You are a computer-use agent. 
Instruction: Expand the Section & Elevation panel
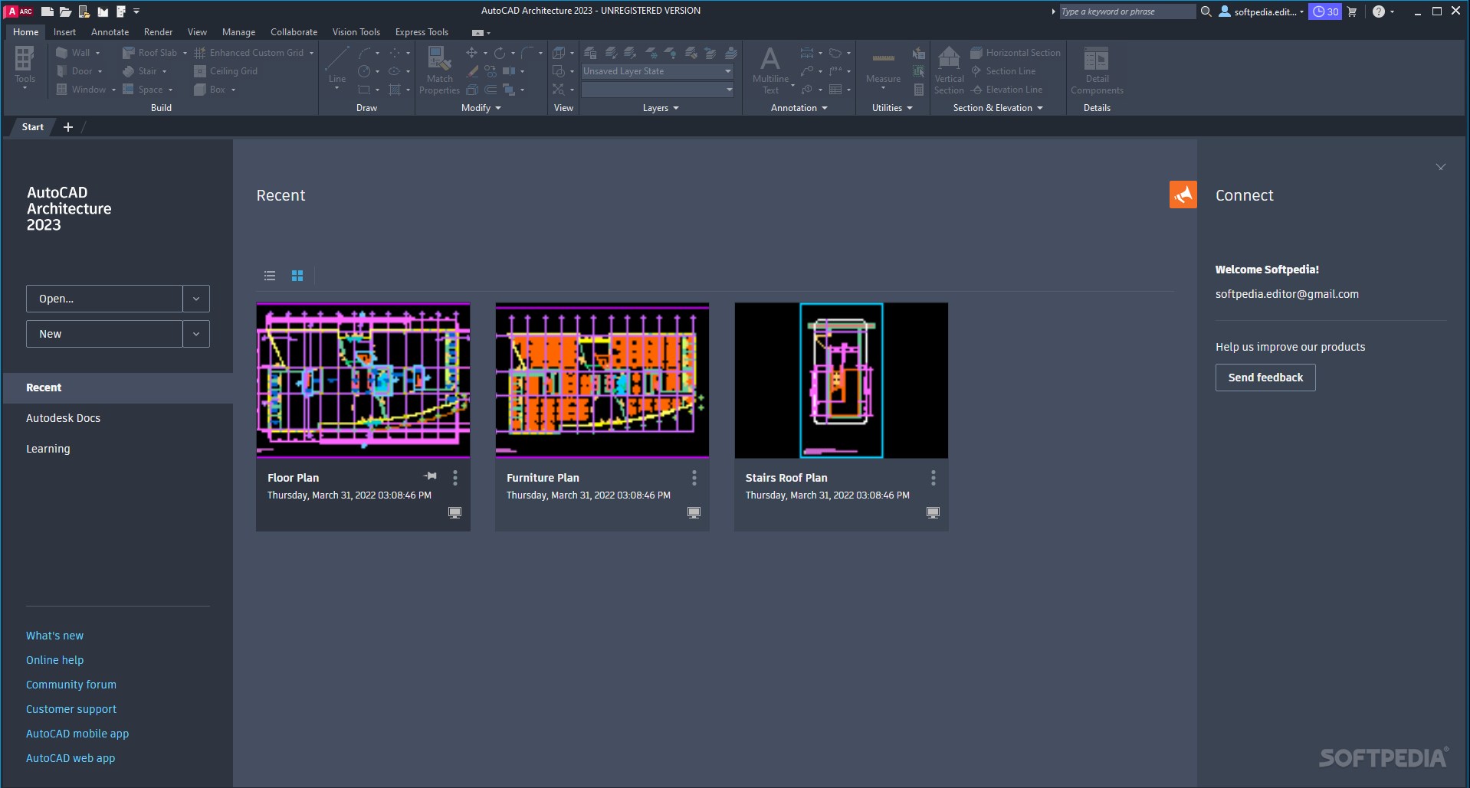[x=998, y=108]
